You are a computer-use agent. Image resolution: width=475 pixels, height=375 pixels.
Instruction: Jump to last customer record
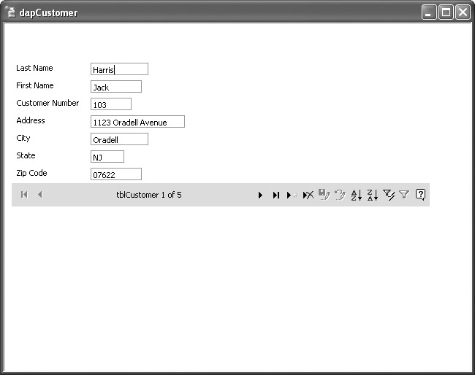[x=276, y=195]
